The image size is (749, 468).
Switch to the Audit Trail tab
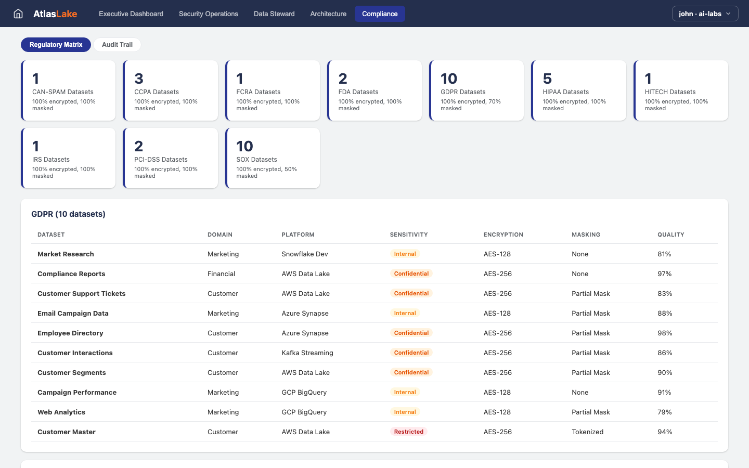pos(117,44)
